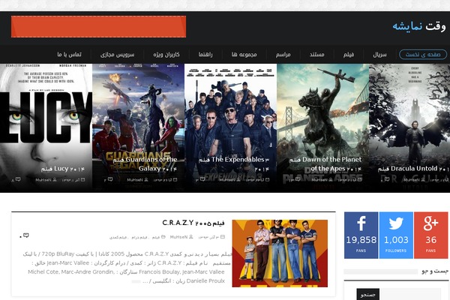Viewport: 450px width, 300px height.
Task: Click the folder icon next to فیلم category
Action: [x=163, y=237]
